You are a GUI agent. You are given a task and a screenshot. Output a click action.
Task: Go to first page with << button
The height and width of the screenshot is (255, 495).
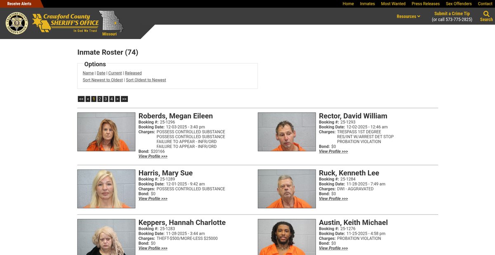point(81,99)
